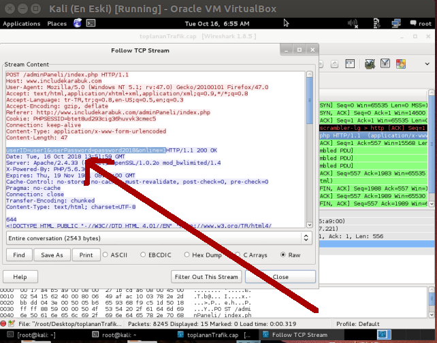
Task: Click packet list scrollbar down arrow
Action: [432, 204]
